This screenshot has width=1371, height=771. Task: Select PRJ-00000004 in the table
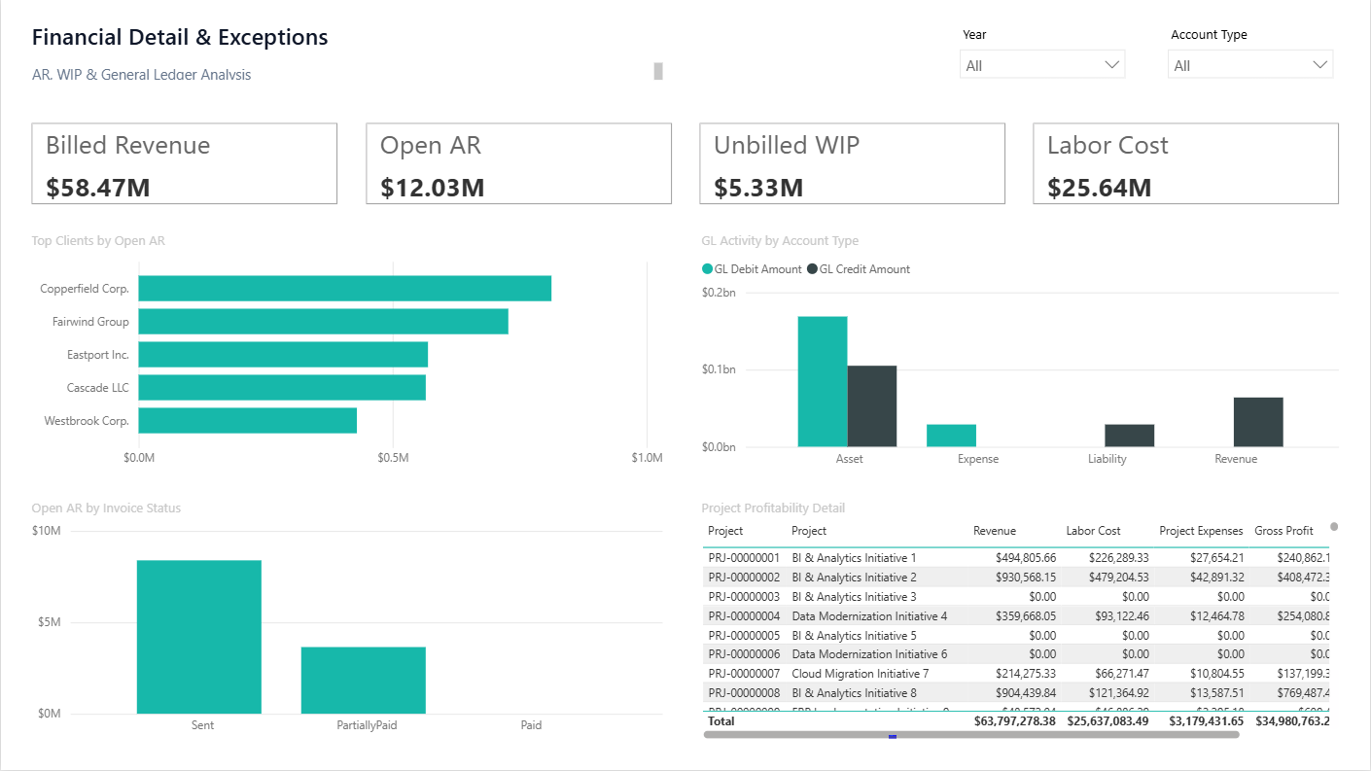(x=744, y=616)
